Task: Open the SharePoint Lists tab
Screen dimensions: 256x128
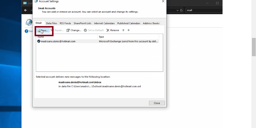Action: click(x=82, y=23)
